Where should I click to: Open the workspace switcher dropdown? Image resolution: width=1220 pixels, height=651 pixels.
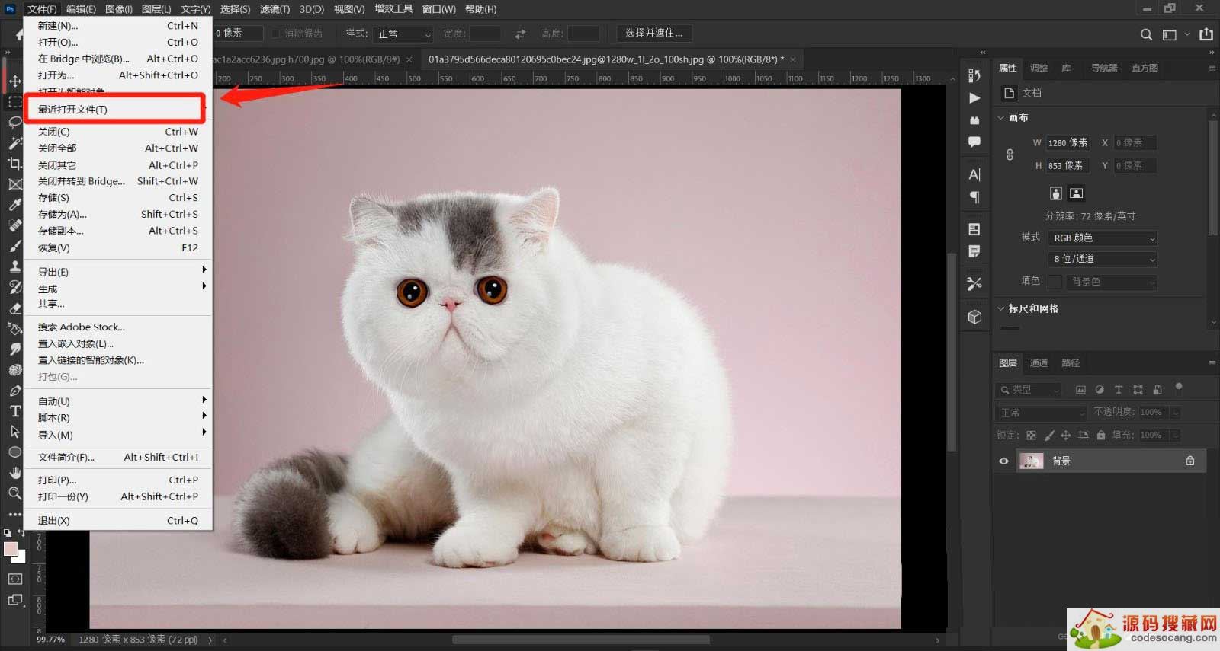pyautogui.click(x=1174, y=34)
